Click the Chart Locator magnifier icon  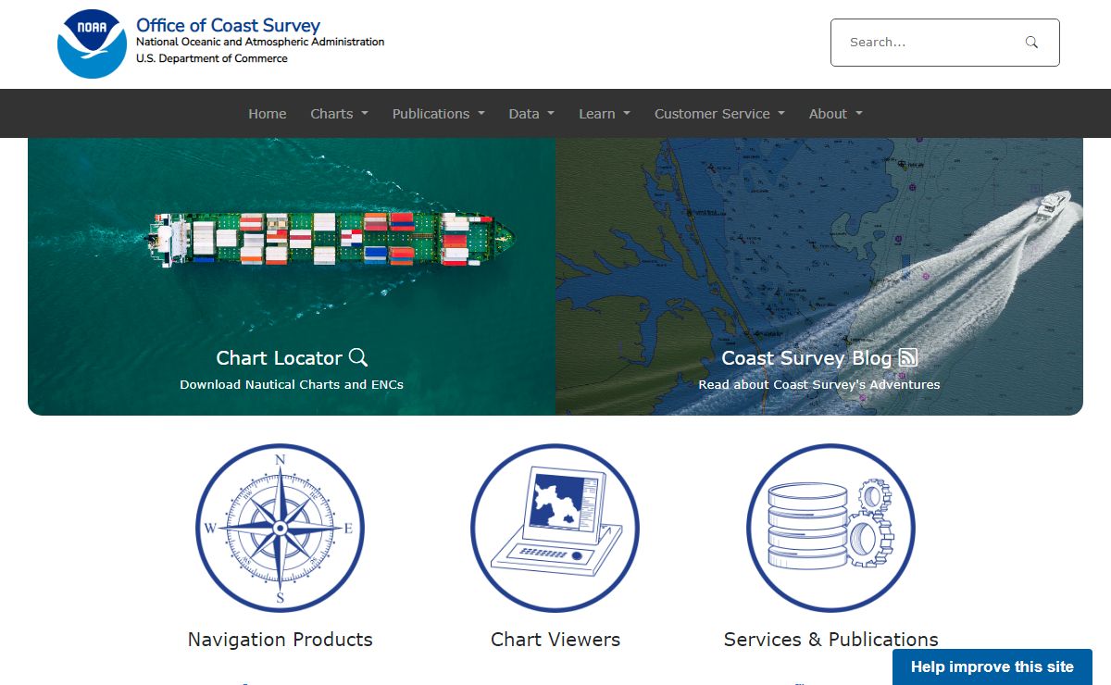[358, 357]
